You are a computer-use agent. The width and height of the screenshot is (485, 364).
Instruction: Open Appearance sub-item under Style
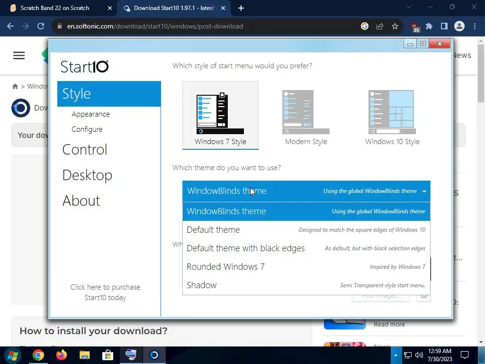click(x=90, y=114)
